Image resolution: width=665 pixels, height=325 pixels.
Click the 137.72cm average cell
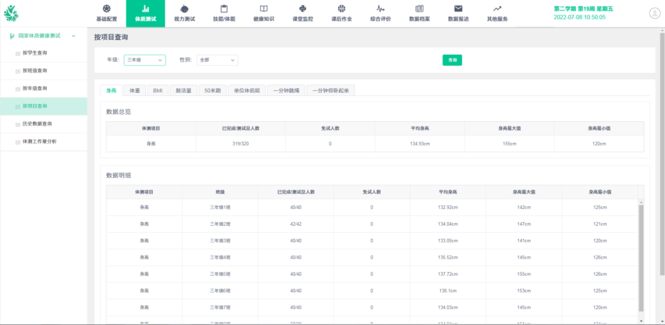click(x=448, y=274)
